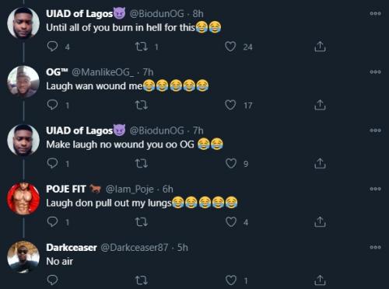This screenshot has height=289, width=389.
Task: Share the "No air" tweet
Action: [x=320, y=280]
